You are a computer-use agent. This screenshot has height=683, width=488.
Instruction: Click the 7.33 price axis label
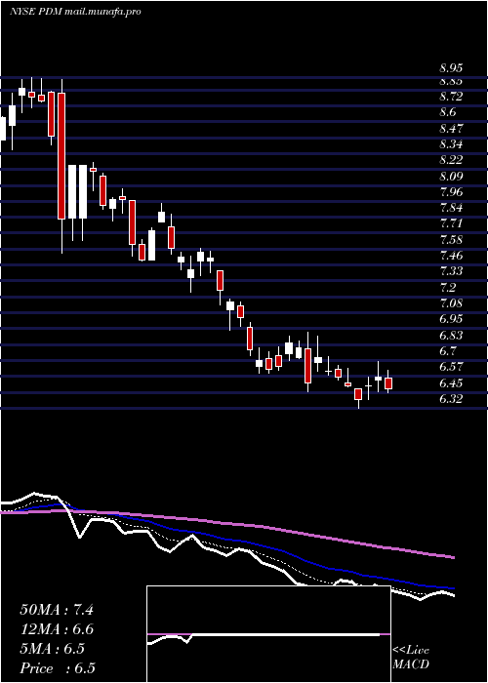point(451,271)
